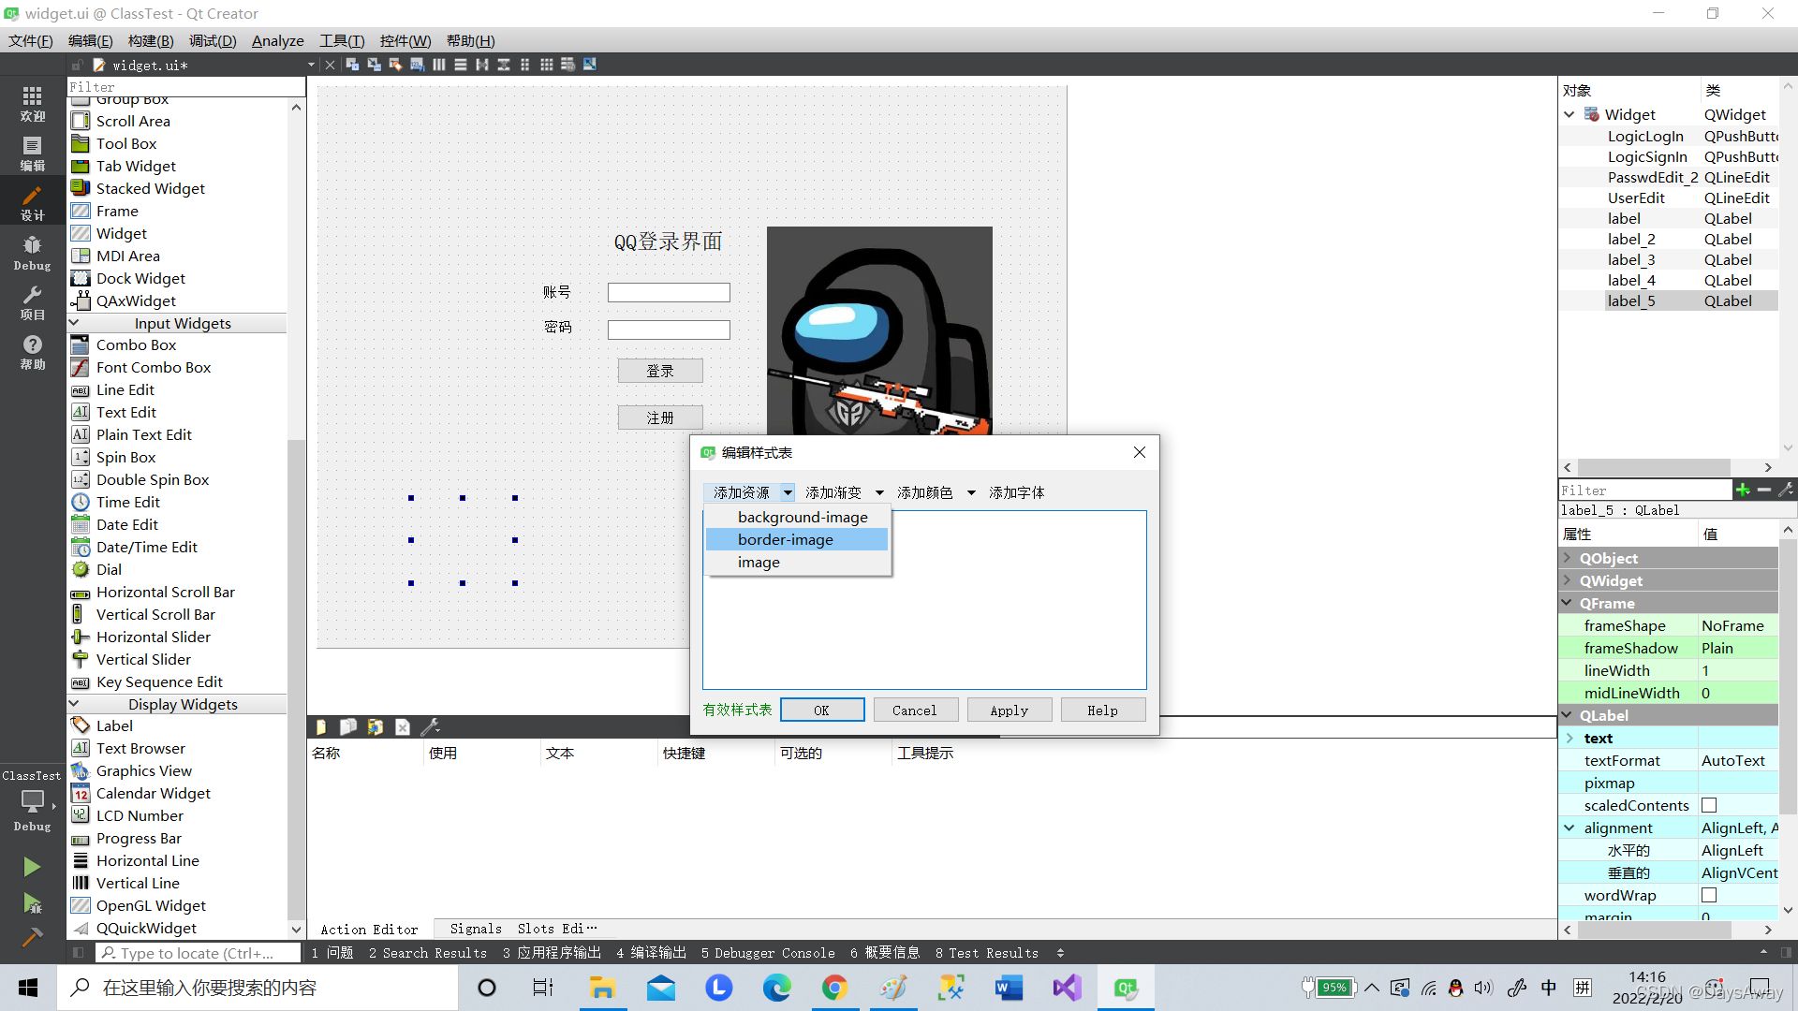Expand the QWidget property group
1798x1011 pixels.
pyautogui.click(x=1568, y=580)
